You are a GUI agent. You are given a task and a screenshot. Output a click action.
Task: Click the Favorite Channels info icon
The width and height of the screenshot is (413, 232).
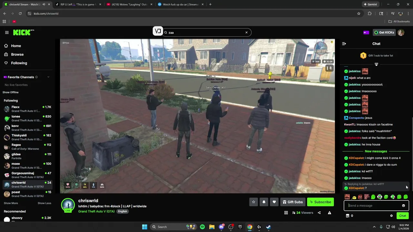36,77
